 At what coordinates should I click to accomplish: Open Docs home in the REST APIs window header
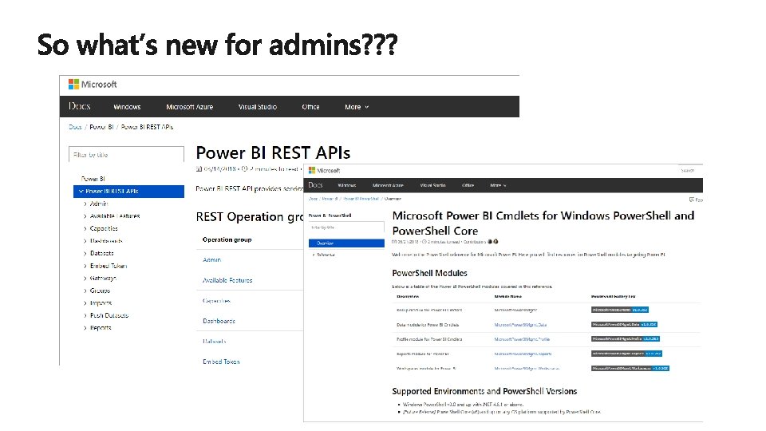79,106
